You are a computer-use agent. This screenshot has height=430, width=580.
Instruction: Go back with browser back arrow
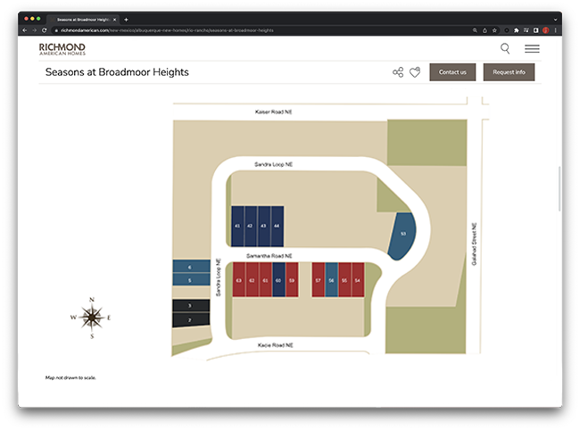(25, 30)
